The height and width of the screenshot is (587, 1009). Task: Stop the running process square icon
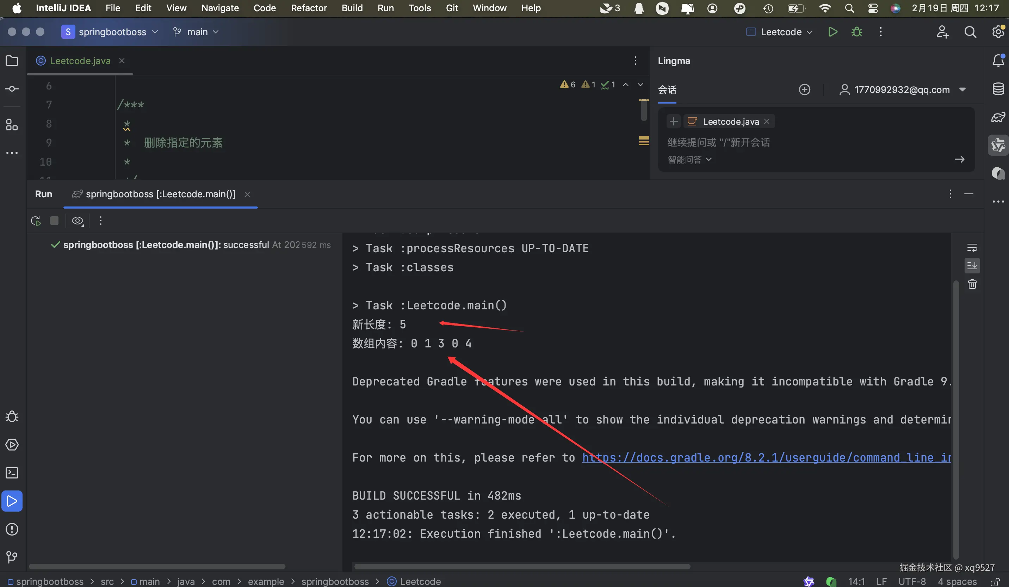54,221
